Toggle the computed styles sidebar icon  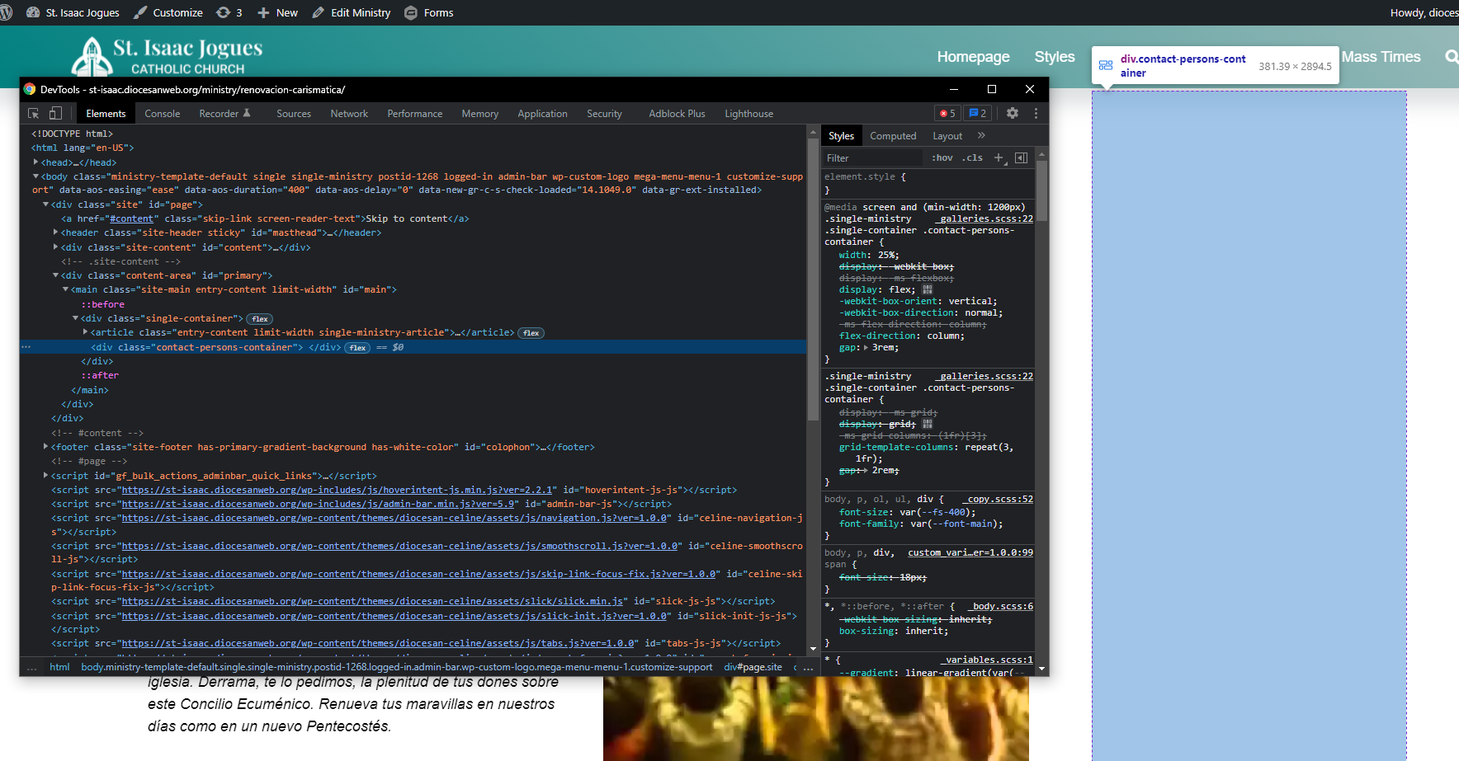point(1021,157)
